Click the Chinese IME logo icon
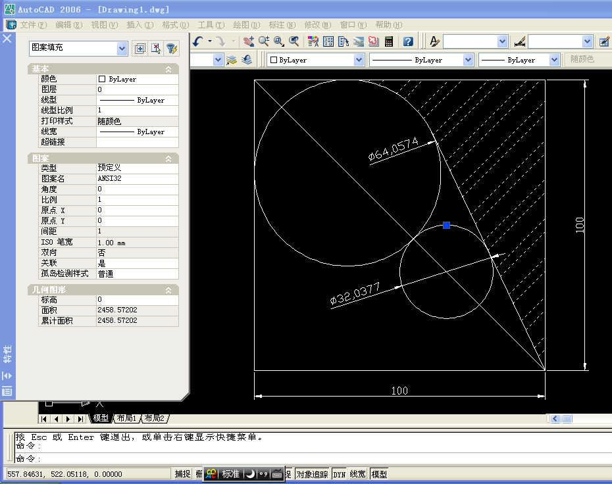Image resolution: width=612 pixels, height=484 pixels. tap(211, 474)
